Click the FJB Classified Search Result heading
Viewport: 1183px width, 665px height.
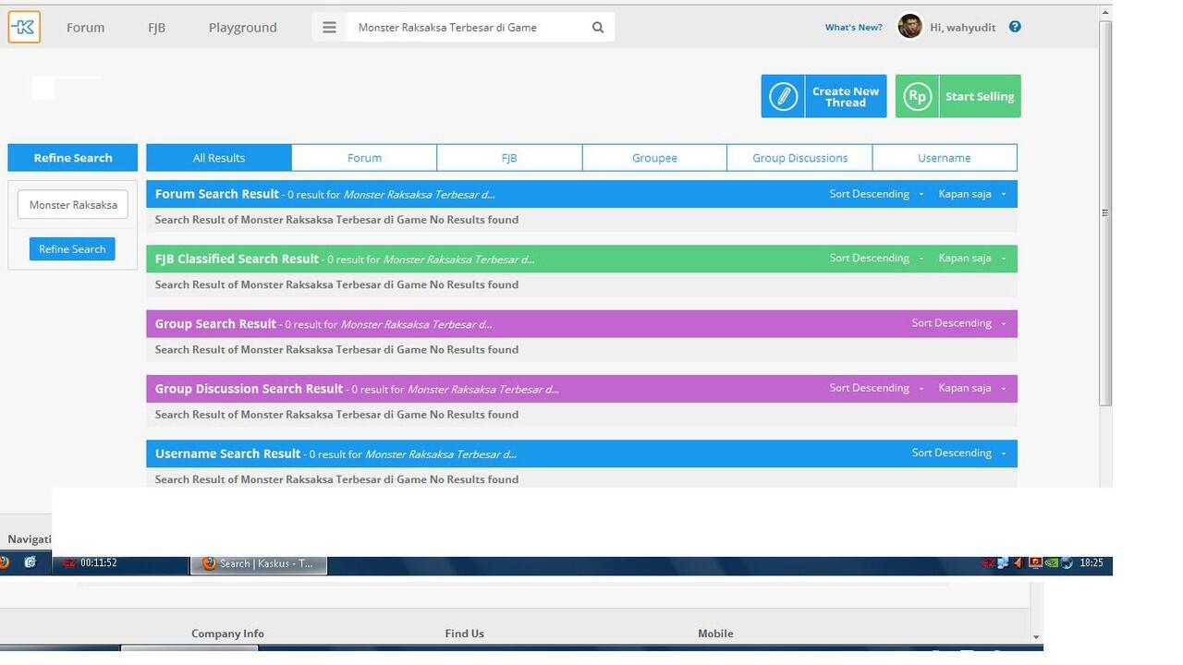237,259
